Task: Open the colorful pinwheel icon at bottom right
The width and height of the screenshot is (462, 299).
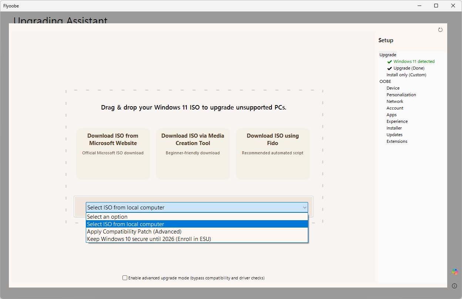Action: 455,272
